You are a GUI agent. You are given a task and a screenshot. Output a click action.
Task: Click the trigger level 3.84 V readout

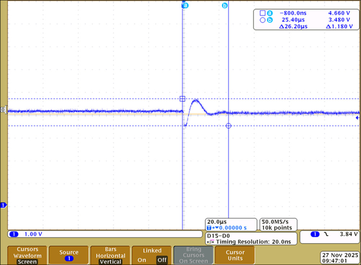click(348, 234)
